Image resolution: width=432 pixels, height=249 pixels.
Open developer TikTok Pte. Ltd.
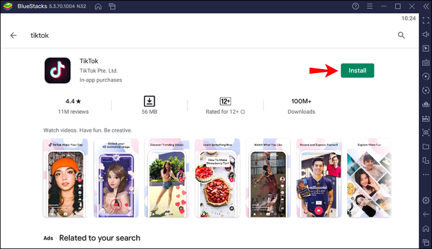click(x=98, y=71)
